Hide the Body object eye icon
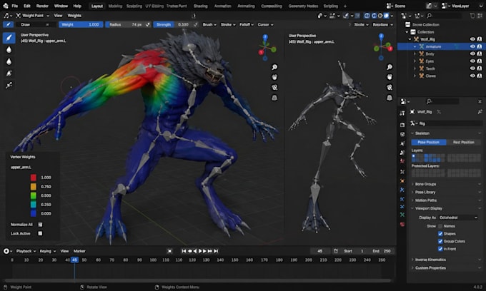 click(472, 53)
